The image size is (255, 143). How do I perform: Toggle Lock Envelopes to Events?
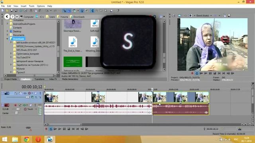point(82,11)
